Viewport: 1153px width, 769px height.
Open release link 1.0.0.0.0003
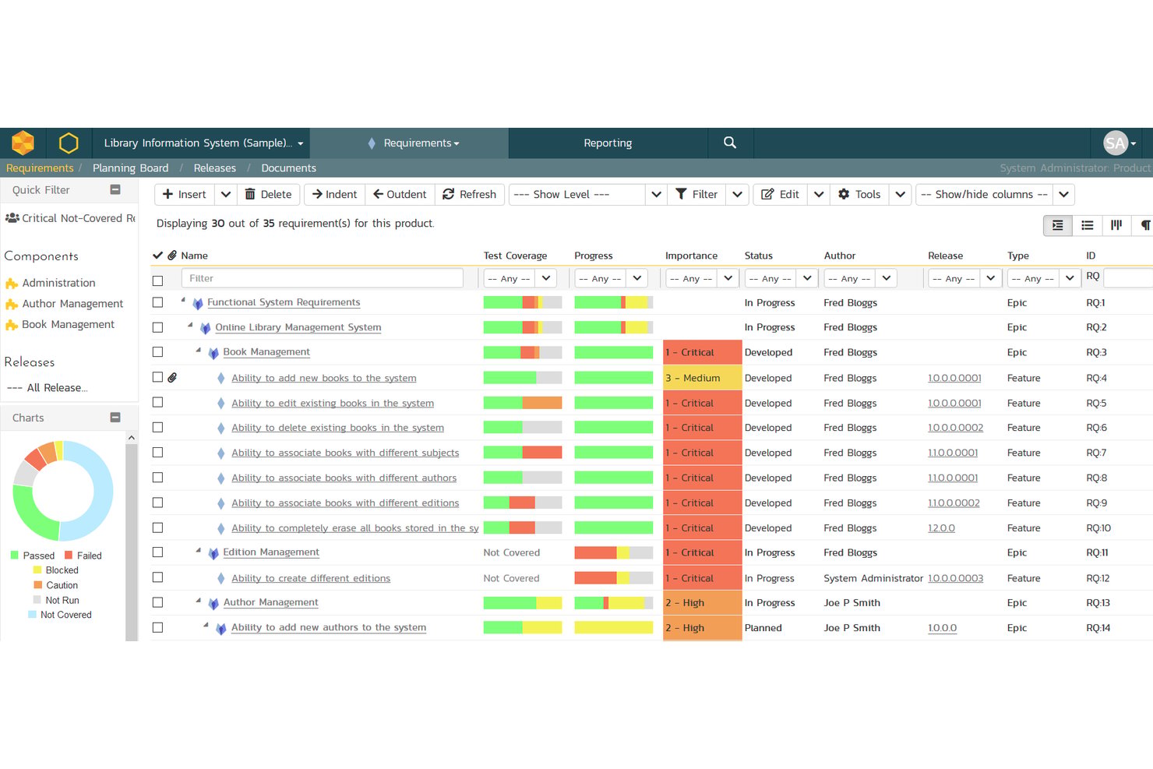click(955, 578)
